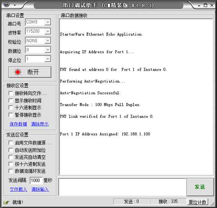Click the status bar ready icon
The image size is (217, 208).
6,203
